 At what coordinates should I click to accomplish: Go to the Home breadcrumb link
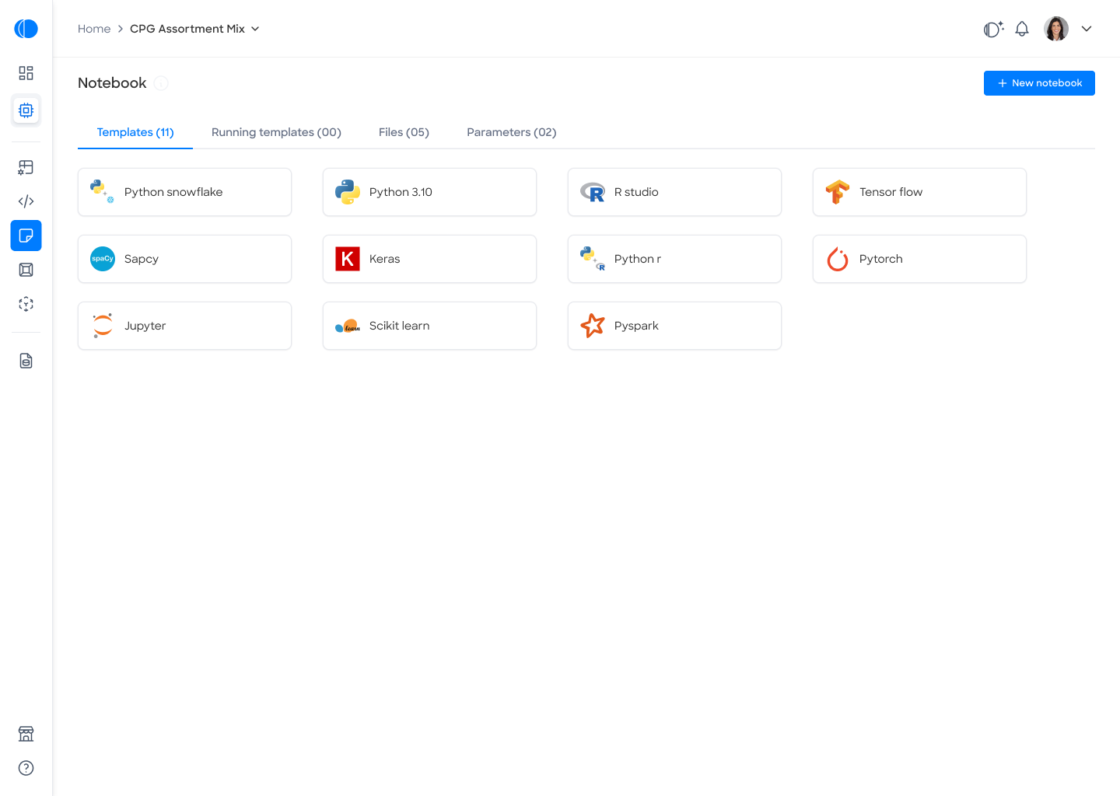click(94, 29)
